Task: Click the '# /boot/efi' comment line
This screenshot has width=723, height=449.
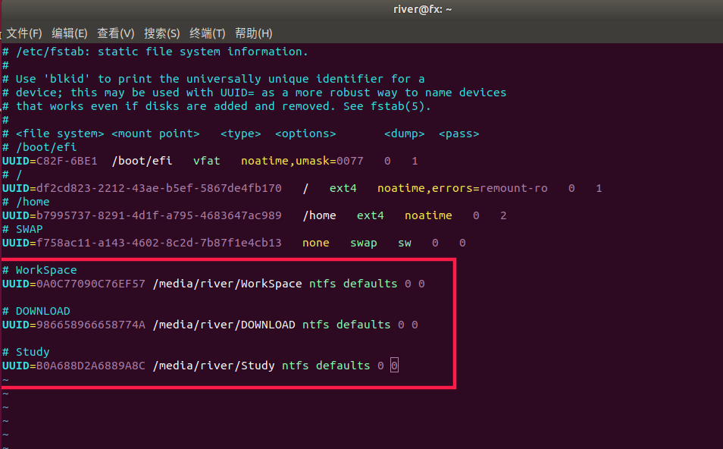Action: click(x=39, y=147)
